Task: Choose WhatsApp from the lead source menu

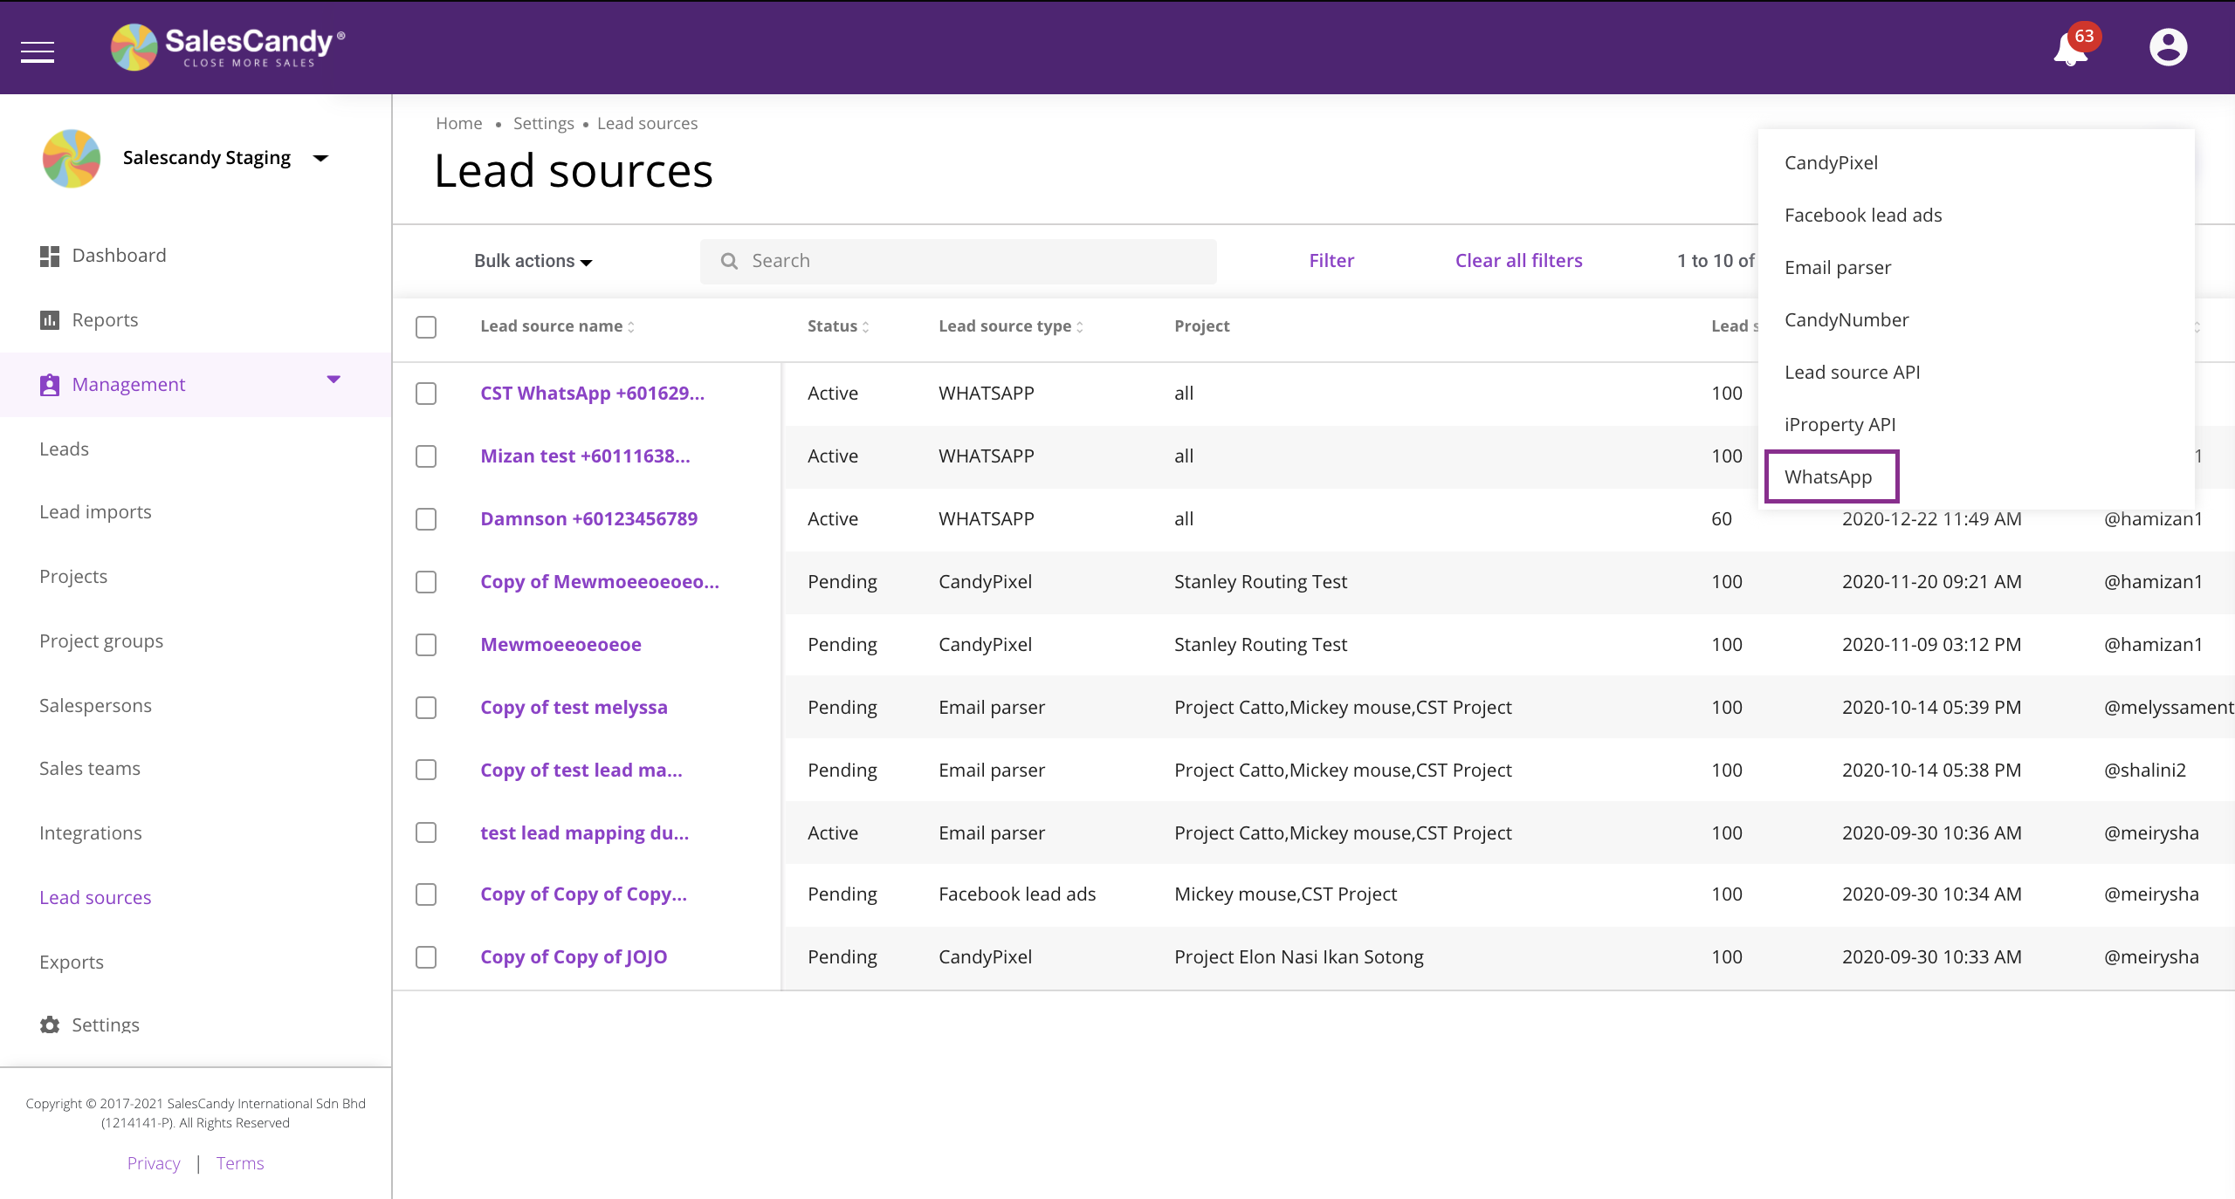Action: click(x=1828, y=476)
